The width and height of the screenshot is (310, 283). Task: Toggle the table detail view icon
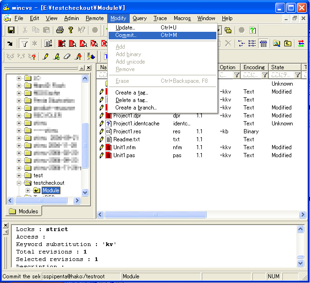[x=263, y=43]
